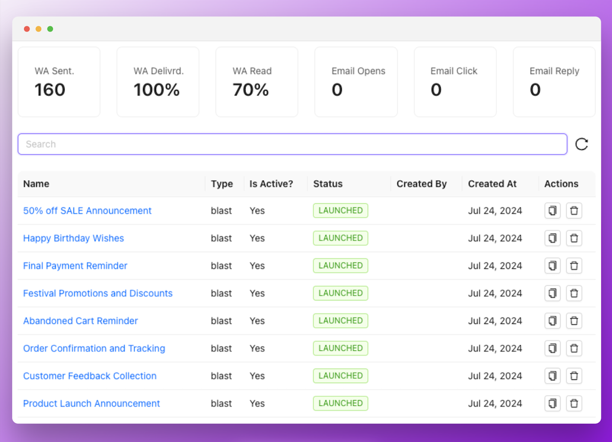
Task: Click the refresh icon beside the search bar
Action: coord(582,144)
